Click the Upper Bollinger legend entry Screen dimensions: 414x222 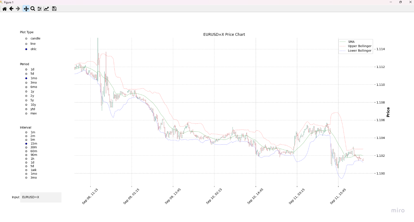pos(359,46)
